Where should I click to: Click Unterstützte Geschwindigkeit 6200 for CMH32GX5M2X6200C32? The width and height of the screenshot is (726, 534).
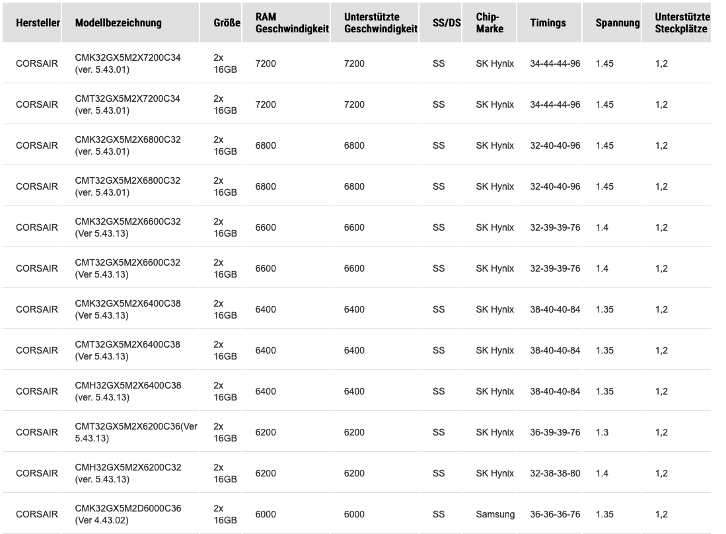point(354,473)
